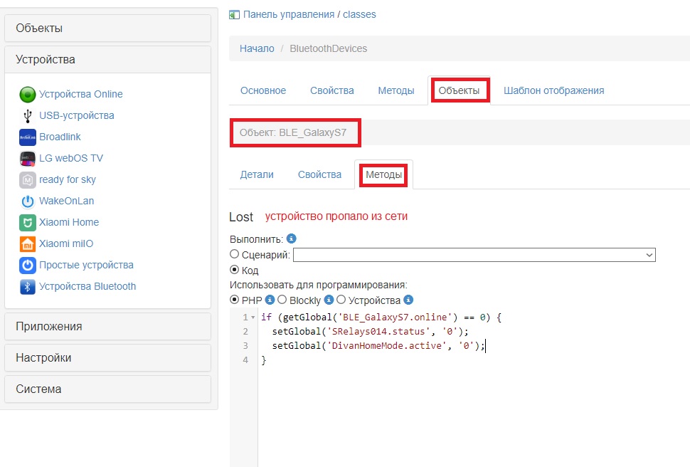This screenshot has height=467, width=690.
Task: Click the Xiaomi Home icon
Action: [x=27, y=223]
